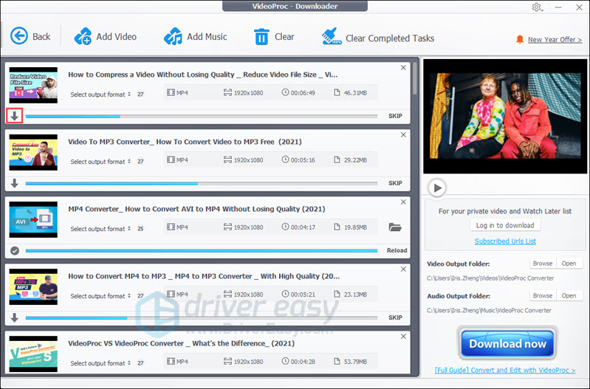The height and width of the screenshot is (389, 590).
Task: Click the audio output path text
Action: (x=489, y=310)
